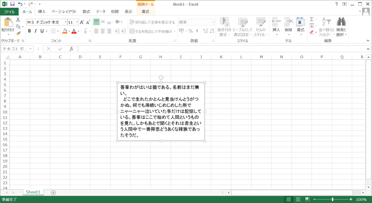Click zoom in plus button

[351, 199]
